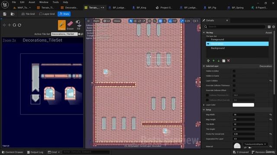Flip selected tiles horizontally
This screenshot has height=155, width=277.
(4, 25)
